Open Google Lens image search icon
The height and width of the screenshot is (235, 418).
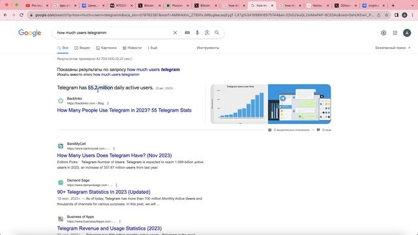pyautogui.click(x=207, y=33)
